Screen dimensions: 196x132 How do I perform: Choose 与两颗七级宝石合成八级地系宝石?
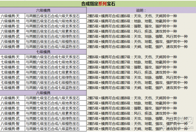pos(56,103)
